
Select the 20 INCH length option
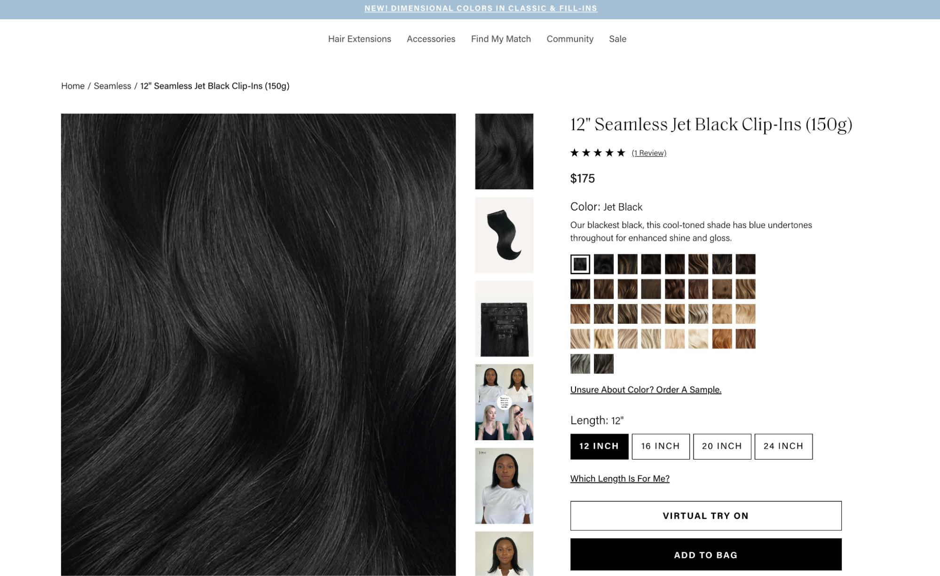point(722,446)
